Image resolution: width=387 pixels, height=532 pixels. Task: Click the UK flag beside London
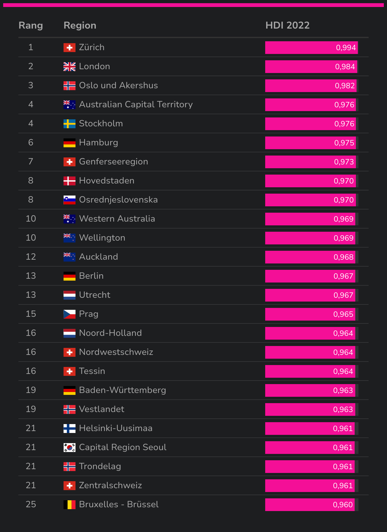tap(69, 67)
